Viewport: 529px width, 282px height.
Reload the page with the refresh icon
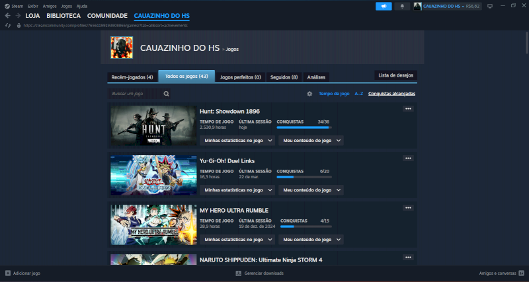pos(8,25)
